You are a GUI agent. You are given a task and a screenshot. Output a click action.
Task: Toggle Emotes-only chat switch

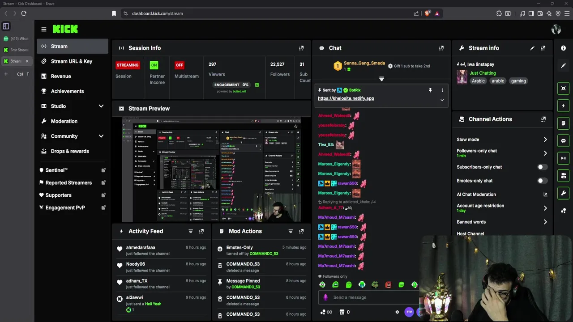[x=542, y=181]
